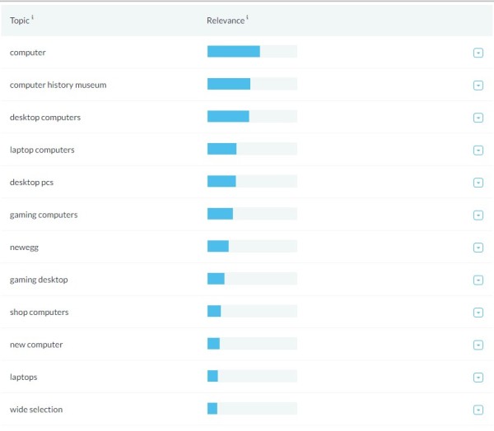Select 'laptops' topic

pyautogui.click(x=23, y=377)
